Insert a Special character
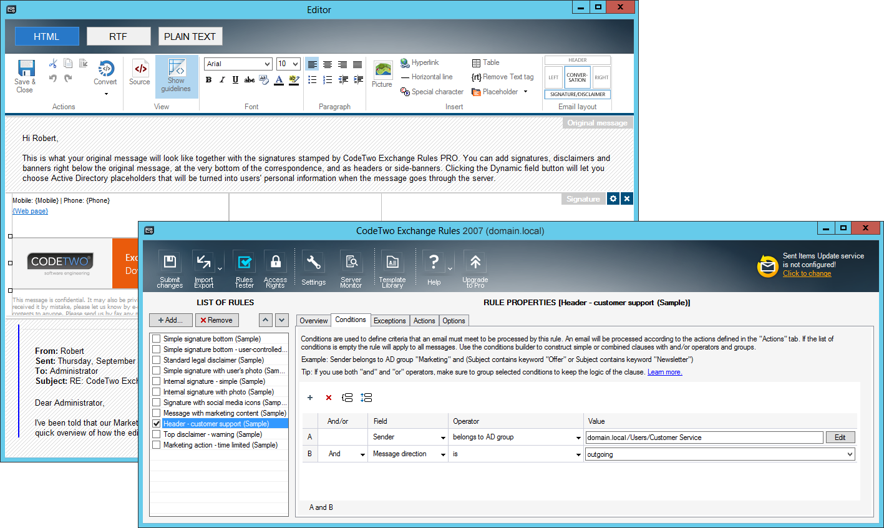Viewport: 884px width, 528px height. click(x=432, y=92)
